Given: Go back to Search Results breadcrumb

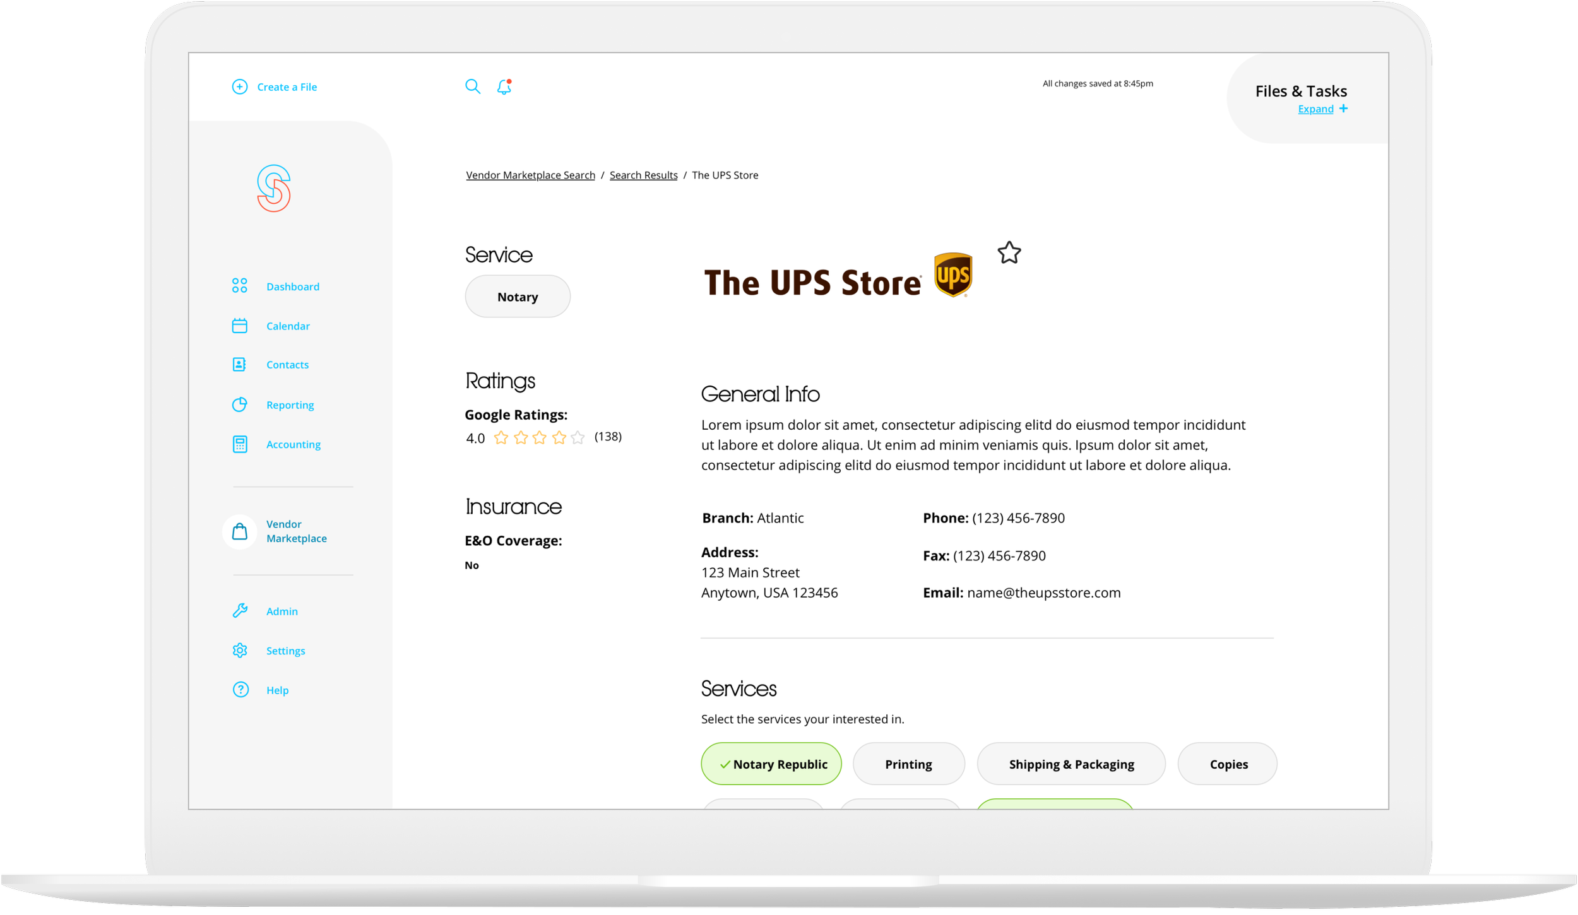Looking at the screenshot, I should tap(643, 175).
